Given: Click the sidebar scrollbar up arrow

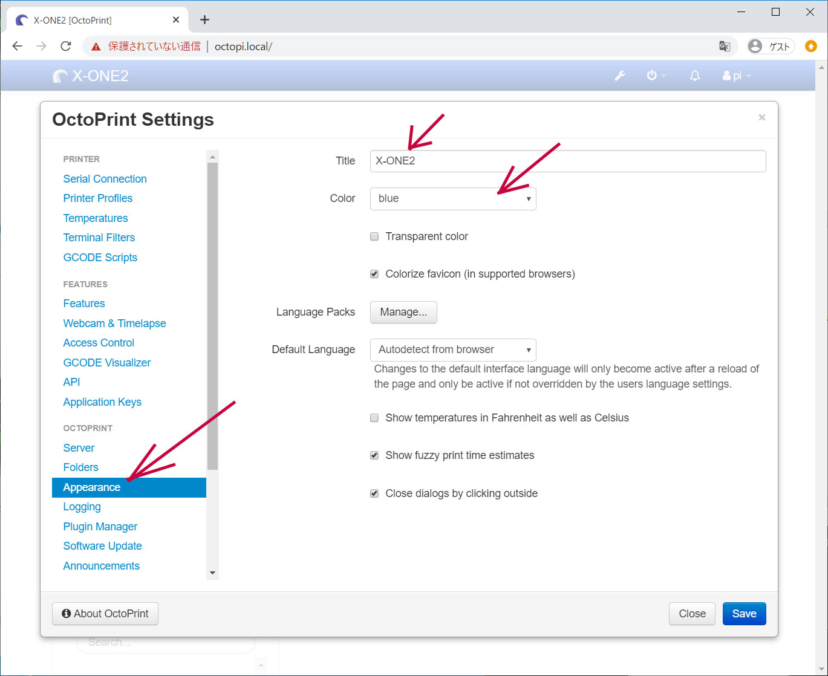Looking at the screenshot, I should 212,157.
